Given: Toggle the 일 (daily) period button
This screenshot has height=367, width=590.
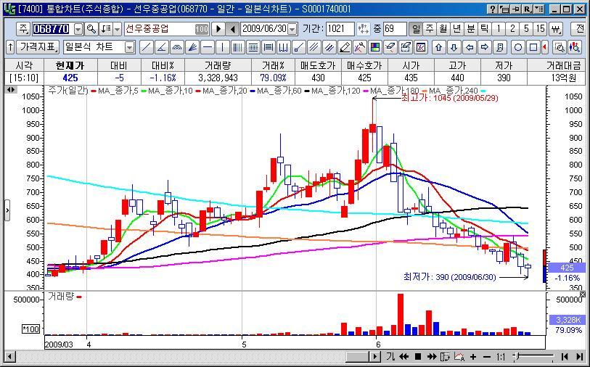Looking at the screenshot, I should coord(415,28).
